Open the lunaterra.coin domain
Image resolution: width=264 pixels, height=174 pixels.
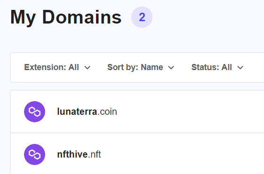pyautogui.click(x=87, y=111)
